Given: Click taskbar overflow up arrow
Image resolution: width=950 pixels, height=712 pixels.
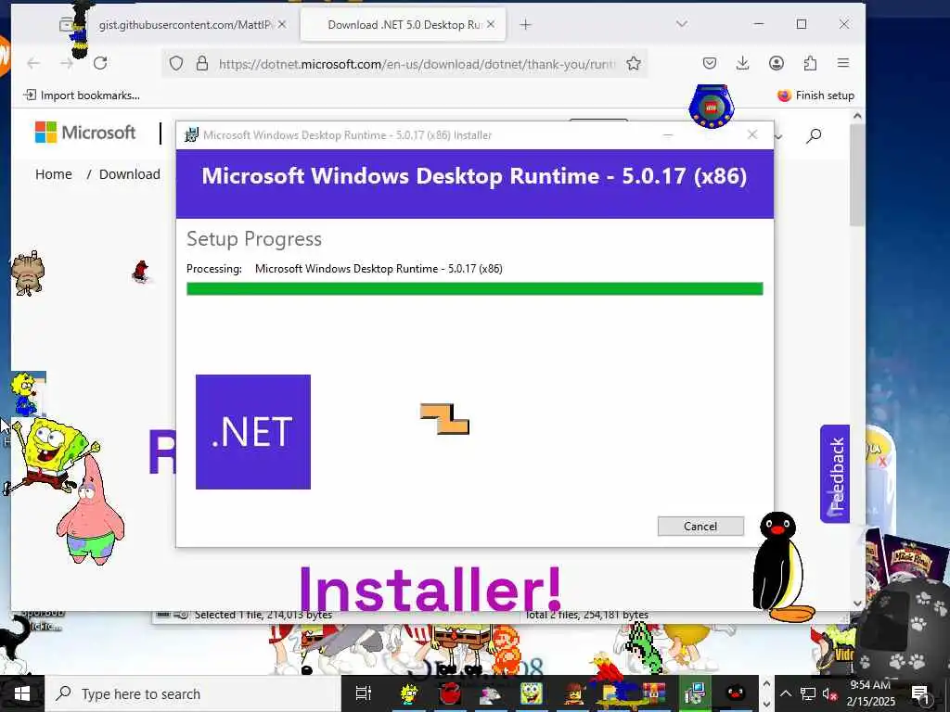Looking at the screenshot, I should (765, 684).
